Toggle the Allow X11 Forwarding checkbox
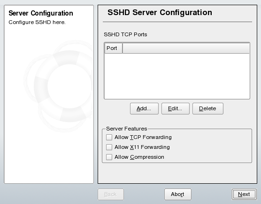Image resolution: width=261 pixels, height=204 pixels. [109, 147]
